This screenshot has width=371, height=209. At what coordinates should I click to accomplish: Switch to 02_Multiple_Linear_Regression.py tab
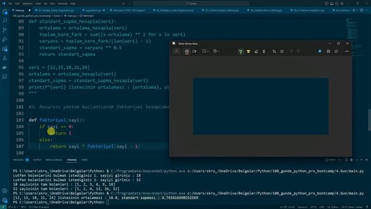click(x=174, y=10)
